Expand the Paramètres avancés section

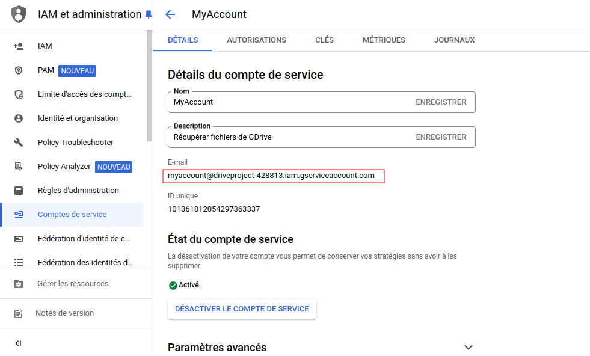469,348
